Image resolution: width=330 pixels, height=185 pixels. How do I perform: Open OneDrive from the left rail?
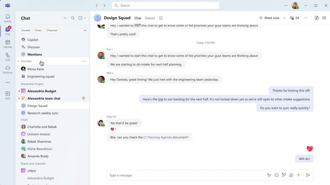[x=8, y=69]
